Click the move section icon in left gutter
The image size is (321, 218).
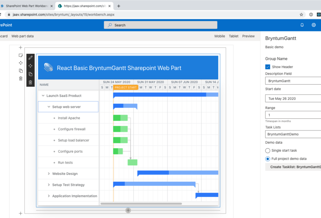21,63
